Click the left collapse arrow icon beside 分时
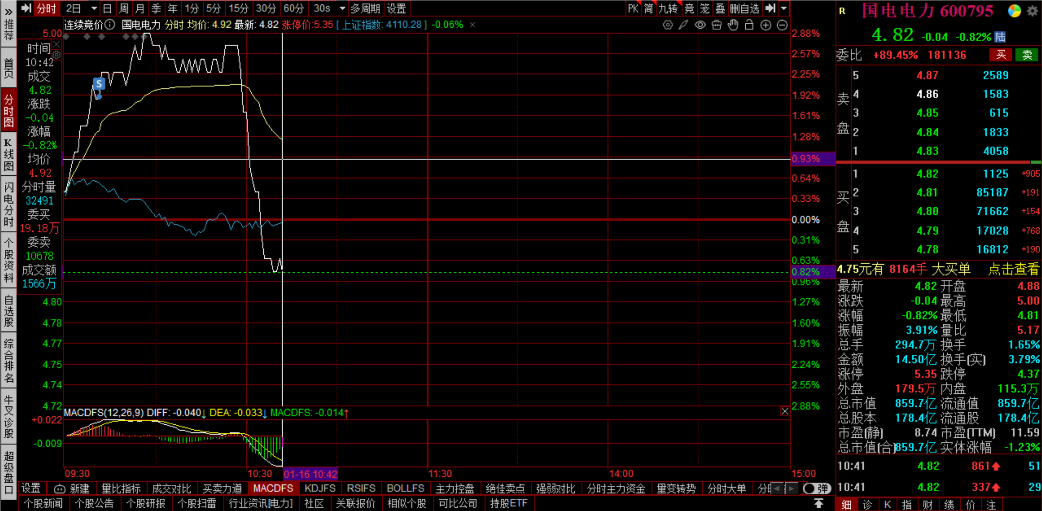 [x=26, y=8]
